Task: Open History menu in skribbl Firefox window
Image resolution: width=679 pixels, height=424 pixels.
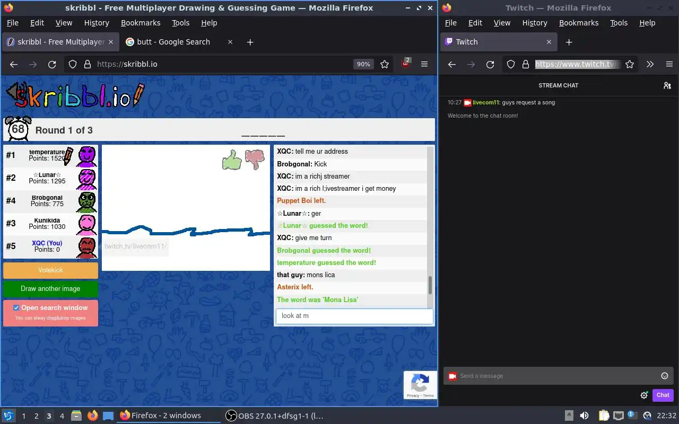Action: [97, 23]
